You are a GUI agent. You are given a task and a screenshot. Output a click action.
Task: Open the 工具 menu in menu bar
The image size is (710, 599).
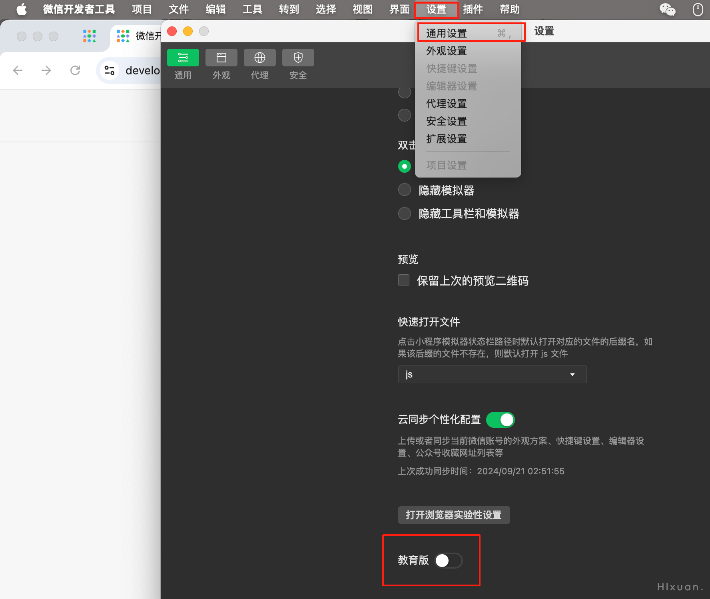[252, 9]
